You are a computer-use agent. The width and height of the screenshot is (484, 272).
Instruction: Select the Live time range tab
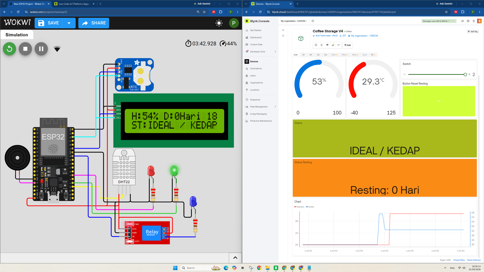pyautogui.click(x=296, y=55)
